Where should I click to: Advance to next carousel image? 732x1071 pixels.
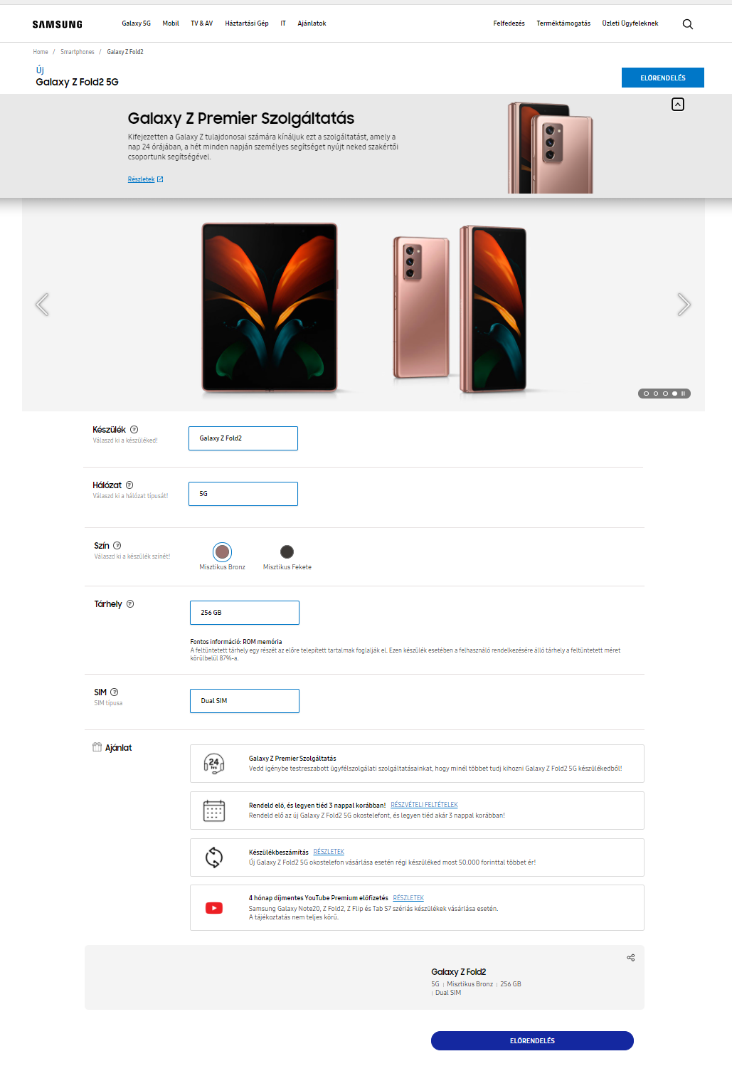(684, 305)
